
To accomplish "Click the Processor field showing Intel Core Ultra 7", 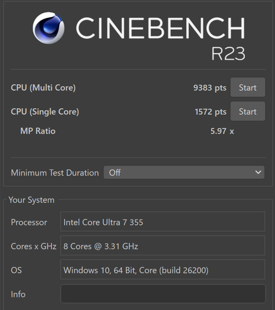I will click(x=163, y=222).
